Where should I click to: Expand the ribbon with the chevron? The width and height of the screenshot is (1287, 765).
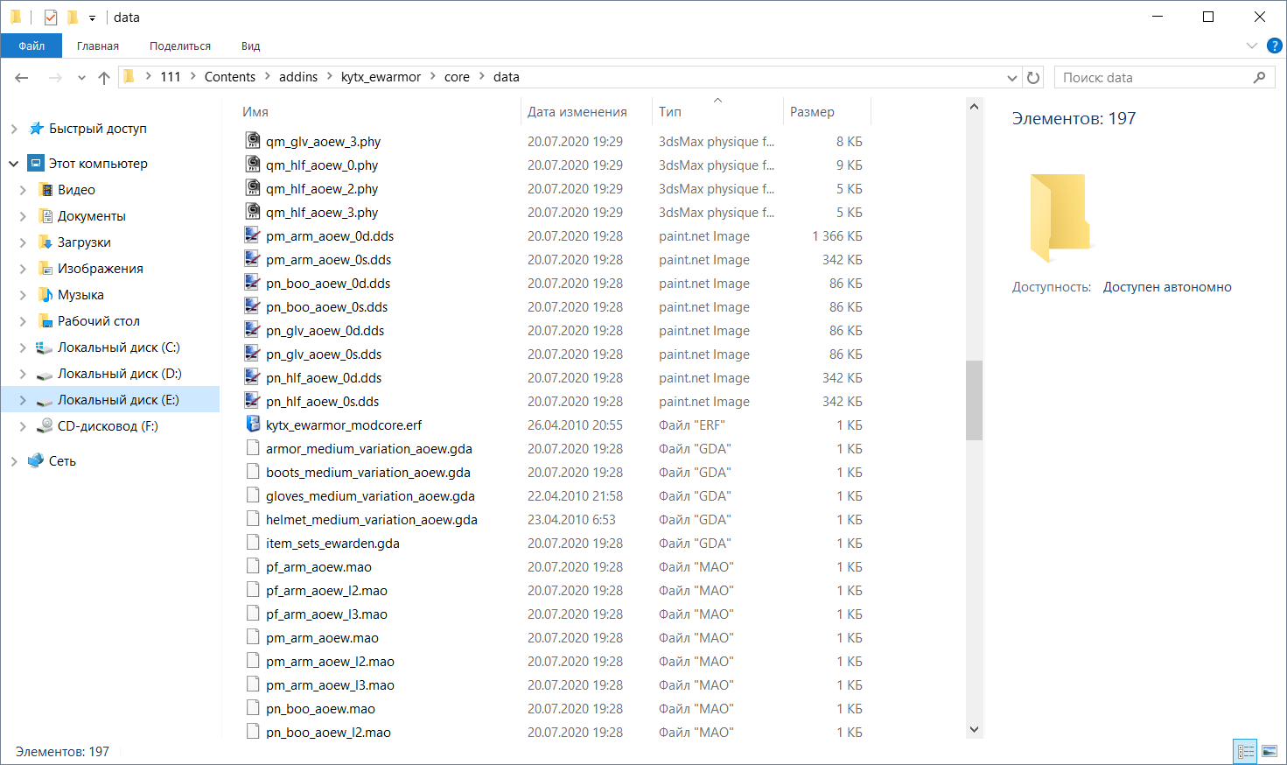[1251, 46]
